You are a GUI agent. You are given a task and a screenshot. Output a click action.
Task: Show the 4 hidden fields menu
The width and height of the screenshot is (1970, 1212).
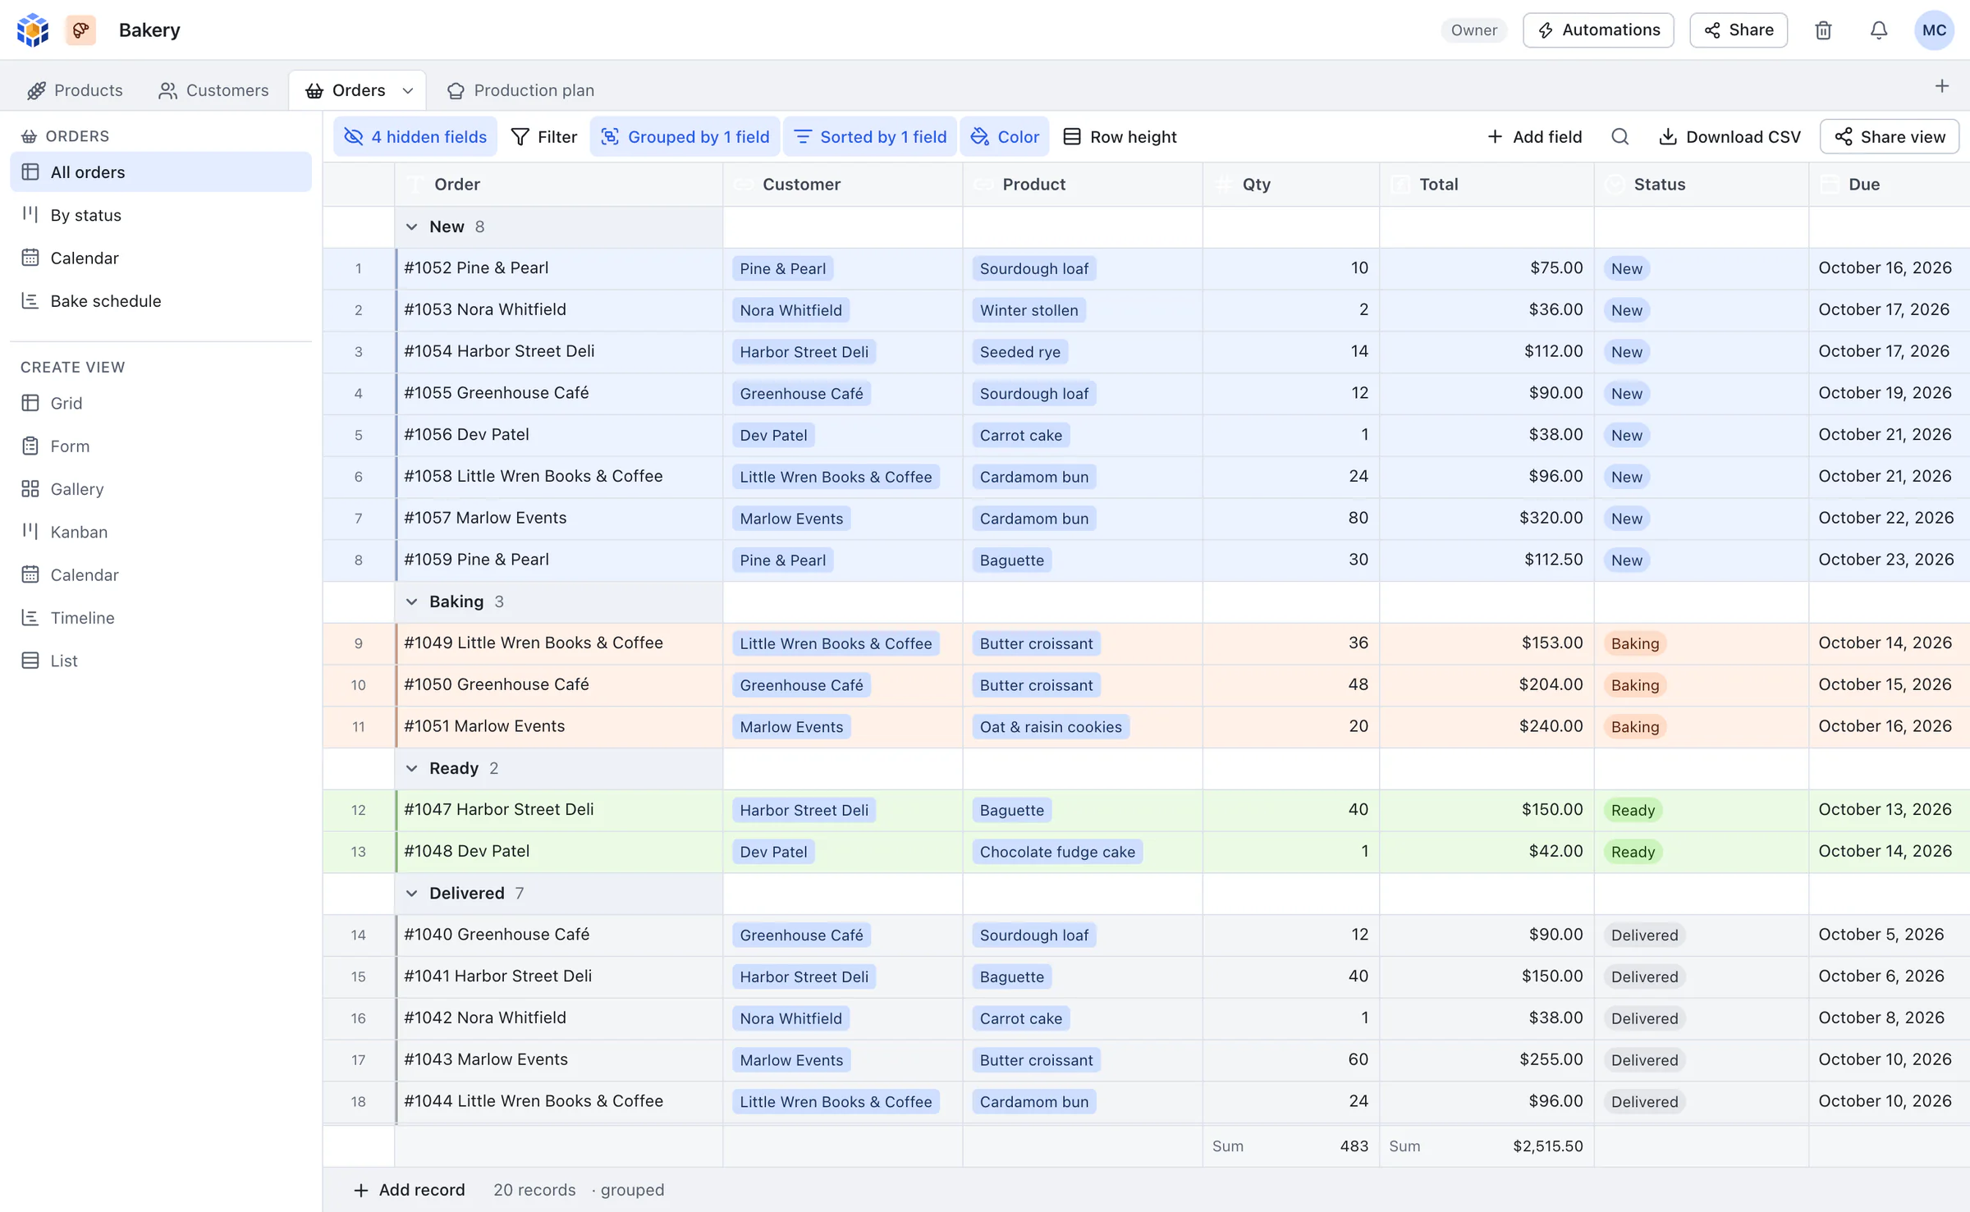[x=415, y=137]
